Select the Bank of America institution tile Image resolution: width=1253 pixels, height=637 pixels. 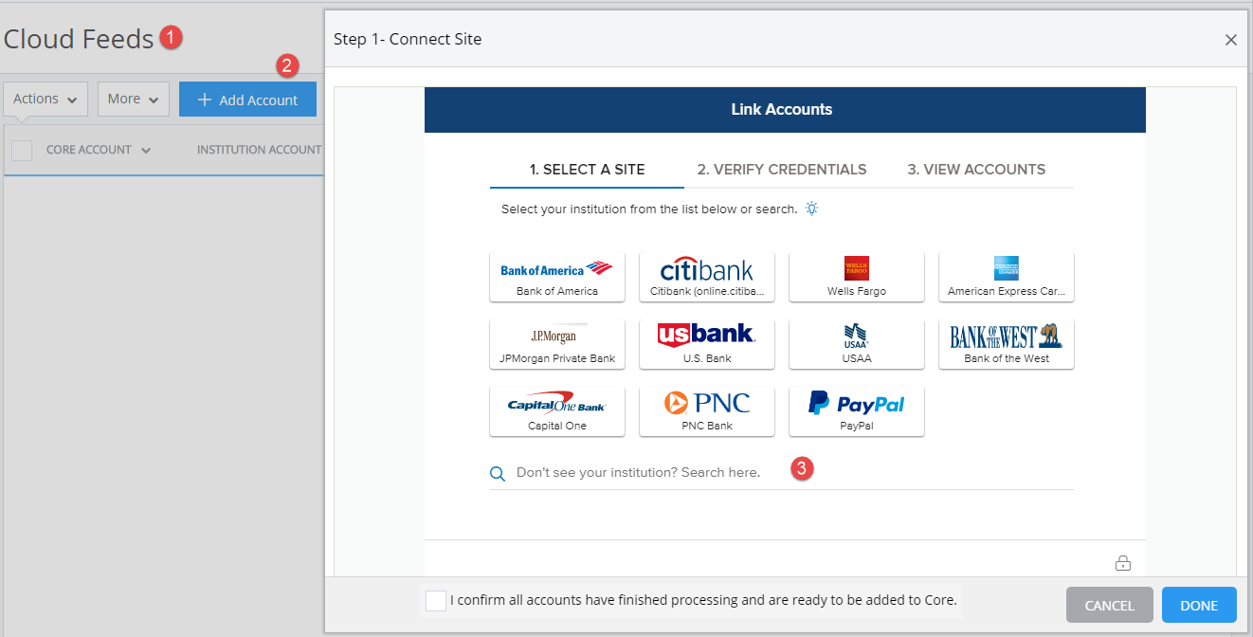[557, 277]
